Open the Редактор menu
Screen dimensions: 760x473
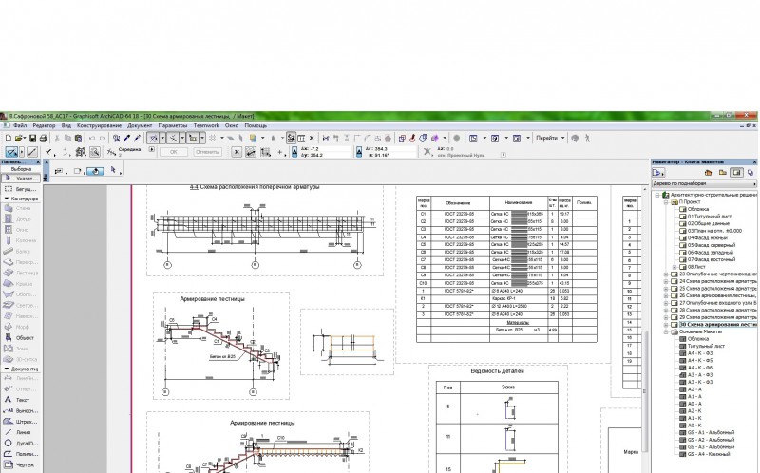coord(44,126)
